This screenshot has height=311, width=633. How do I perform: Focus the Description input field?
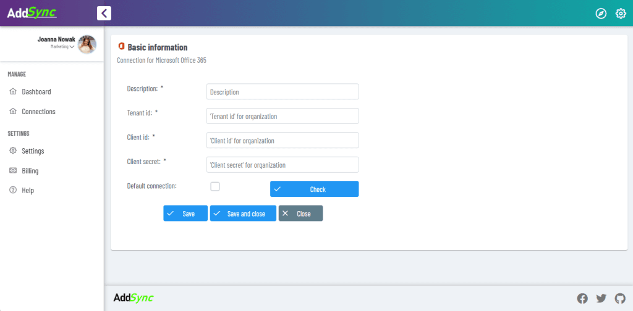pyautogui.click(x=283, y=92)
